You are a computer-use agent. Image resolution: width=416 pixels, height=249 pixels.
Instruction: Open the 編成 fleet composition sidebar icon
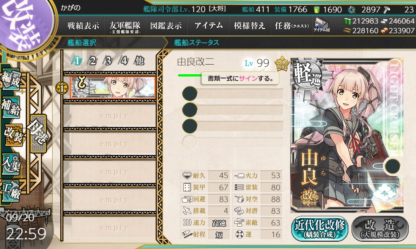(x=11, y=79)
